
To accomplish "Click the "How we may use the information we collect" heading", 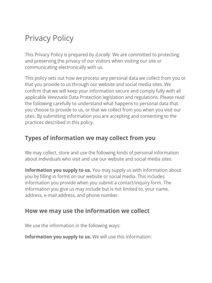I will [87, 211].
